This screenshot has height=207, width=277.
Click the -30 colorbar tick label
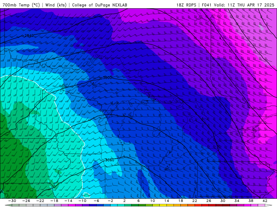point(12,201)
